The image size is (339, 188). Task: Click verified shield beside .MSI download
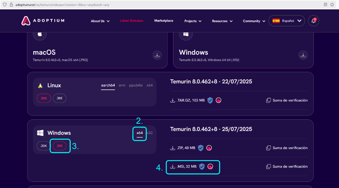coord(202,166)
